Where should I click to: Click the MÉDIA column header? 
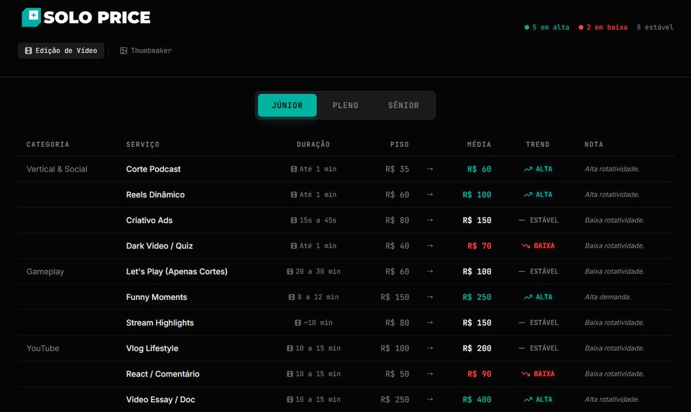(479, 144)
